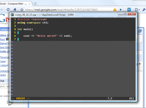
Task: Open a new Chrome tab
Action: (x=35, y=4)
